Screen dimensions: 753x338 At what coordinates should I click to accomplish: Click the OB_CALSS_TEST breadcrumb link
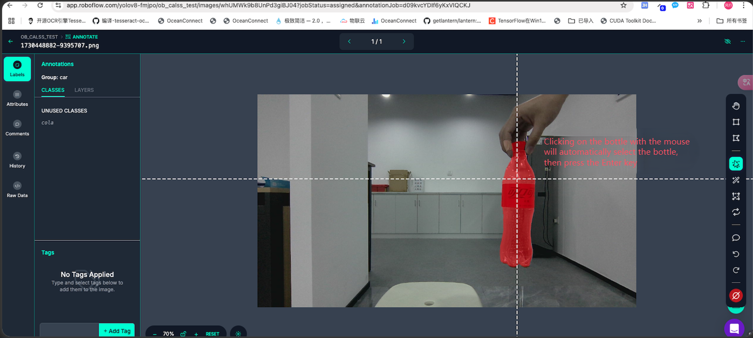(39, 37)
